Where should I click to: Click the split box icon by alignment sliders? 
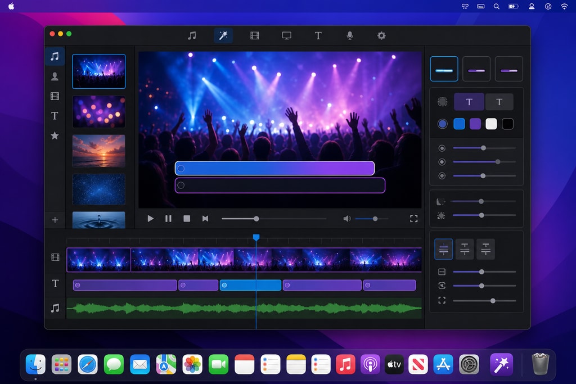pyautogui.click(x=442, y=272)
